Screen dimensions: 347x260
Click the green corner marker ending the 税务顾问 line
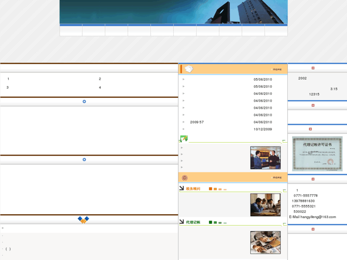click(x=284, y=190)
